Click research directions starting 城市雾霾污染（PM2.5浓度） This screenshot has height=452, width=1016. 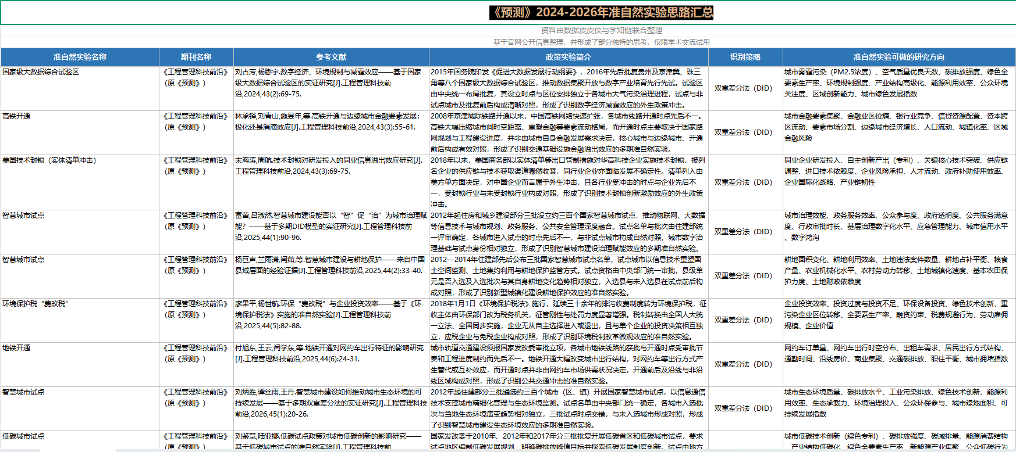point(899,88)
